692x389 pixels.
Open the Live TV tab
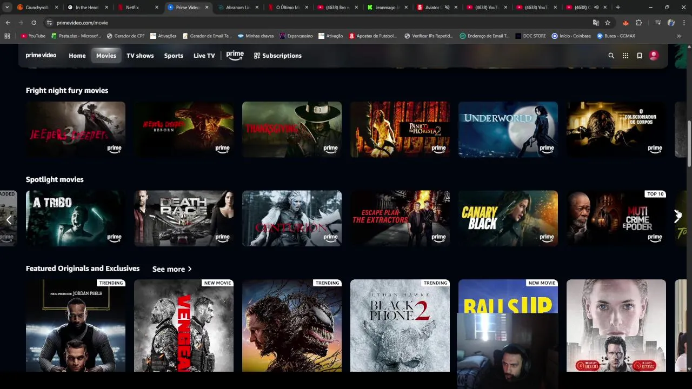(x=204, y=56)
